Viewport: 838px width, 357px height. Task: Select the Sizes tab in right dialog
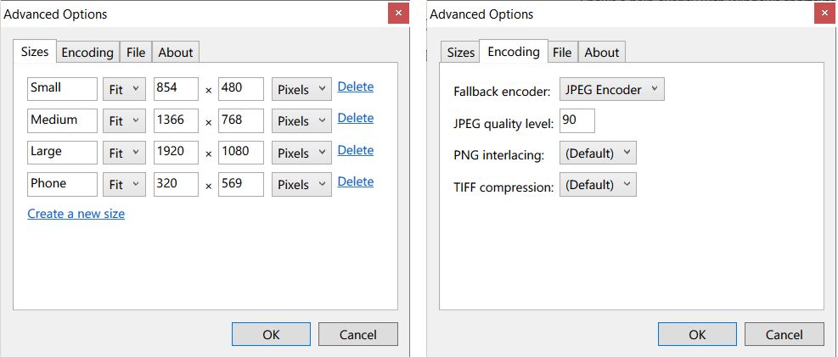click(x=460, y=53)
